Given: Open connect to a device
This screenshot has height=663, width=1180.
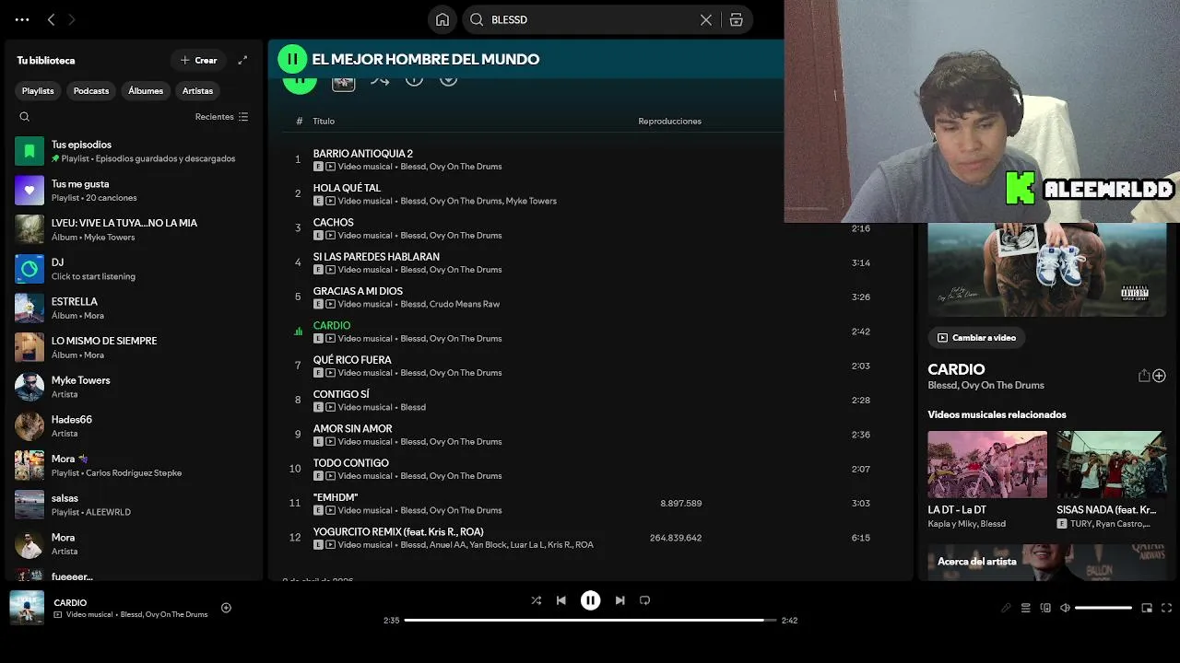Looking at the screenshot, I should pos(1045,608).
